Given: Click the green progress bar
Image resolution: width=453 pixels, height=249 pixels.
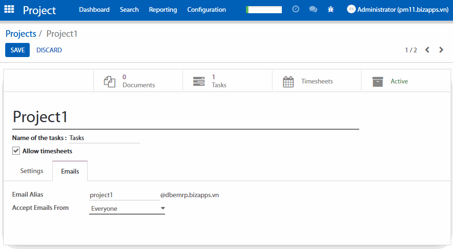Looking at the screenshot, I should (x=264, y=9).
